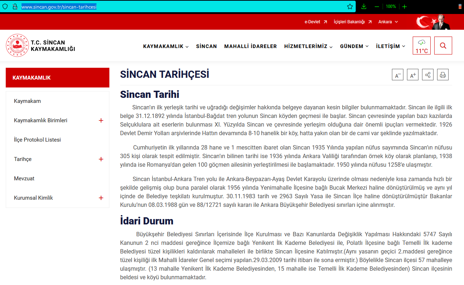This screenshot has height=285, width=464.
Task: Expand Kurumsal Kimlik with plus icon
Action: pos(101,198)
